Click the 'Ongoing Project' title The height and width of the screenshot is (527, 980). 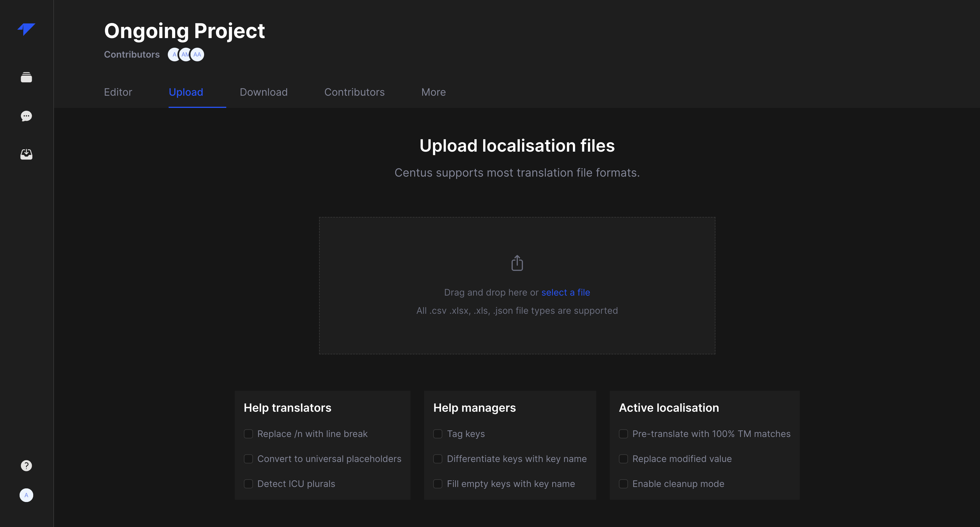pyautogui.click(x=185, y=31)
